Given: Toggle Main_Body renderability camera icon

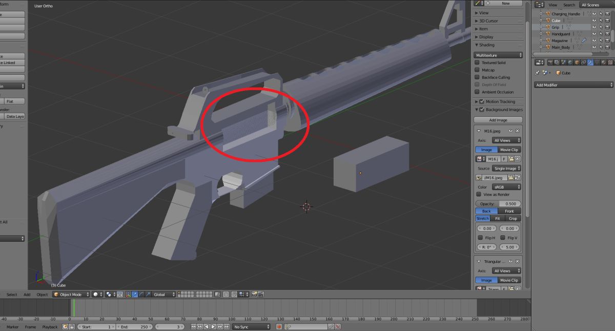Looking at the screenshot, I should [x=607, y=47].
